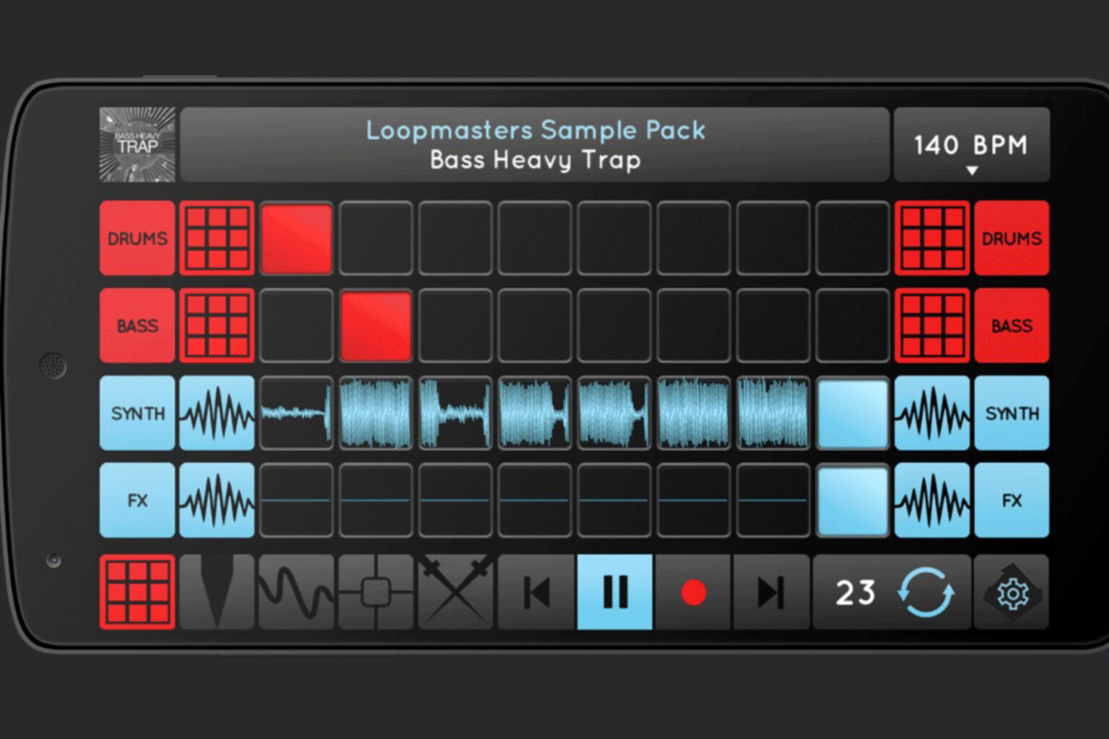Viewport: 1109px width, 739px height.
Task: Tap the loop sync arrows icon
Action: 928,593
